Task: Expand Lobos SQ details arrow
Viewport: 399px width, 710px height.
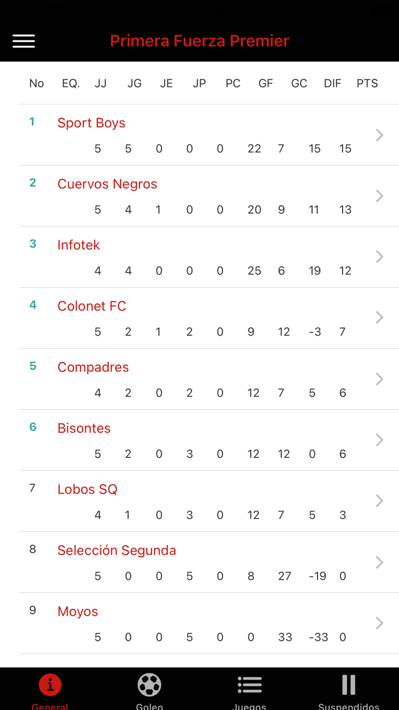Action: [378, 501]
